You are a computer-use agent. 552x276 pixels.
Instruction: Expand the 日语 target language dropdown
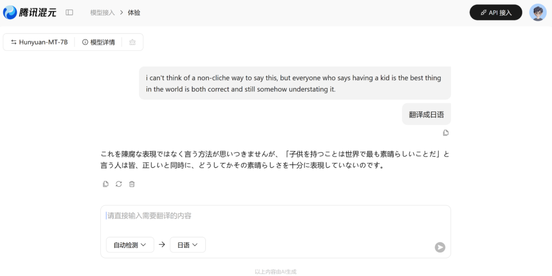tap(188, 245)
